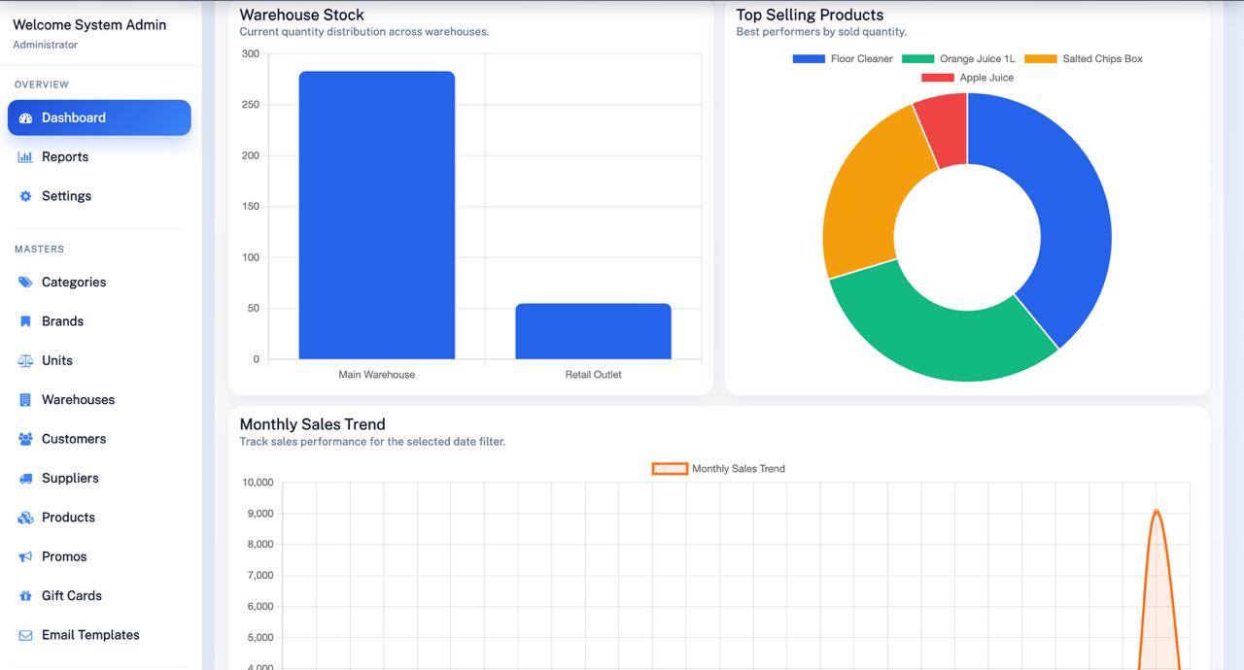1244x670 pixels.
Task: Click the Reports bar-chart icon
Action: [x=23, y=156]
